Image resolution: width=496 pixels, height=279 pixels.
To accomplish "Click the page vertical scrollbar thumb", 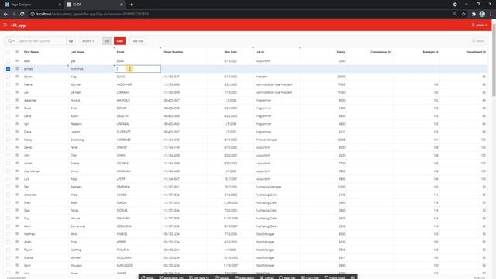I will (x=494, y=60).
